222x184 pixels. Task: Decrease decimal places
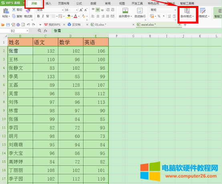click(x=174, y=16)
